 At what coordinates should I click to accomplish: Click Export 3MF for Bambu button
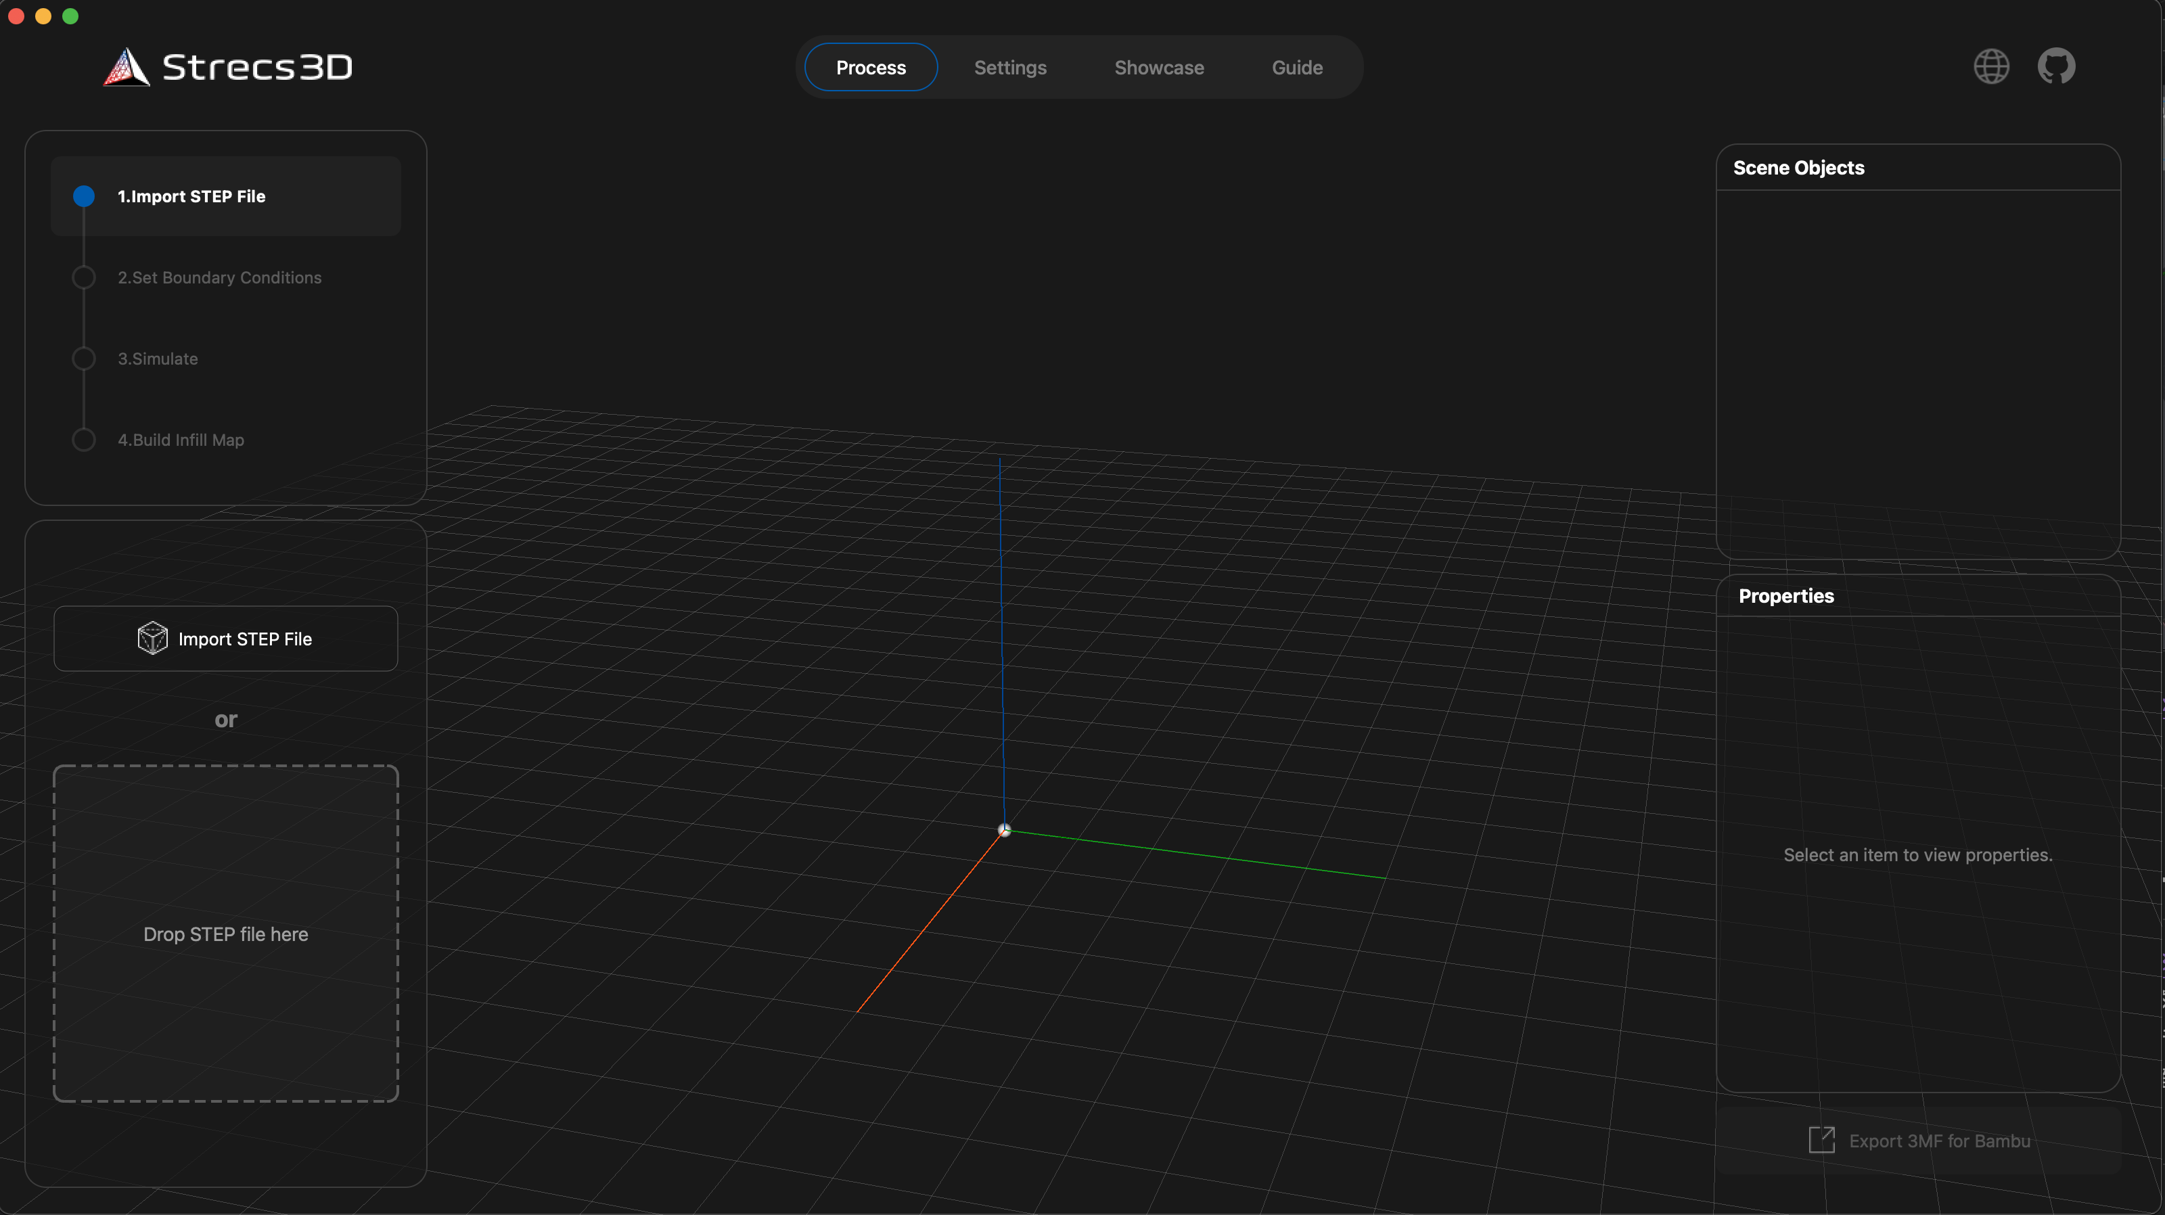(1919, 1140)
